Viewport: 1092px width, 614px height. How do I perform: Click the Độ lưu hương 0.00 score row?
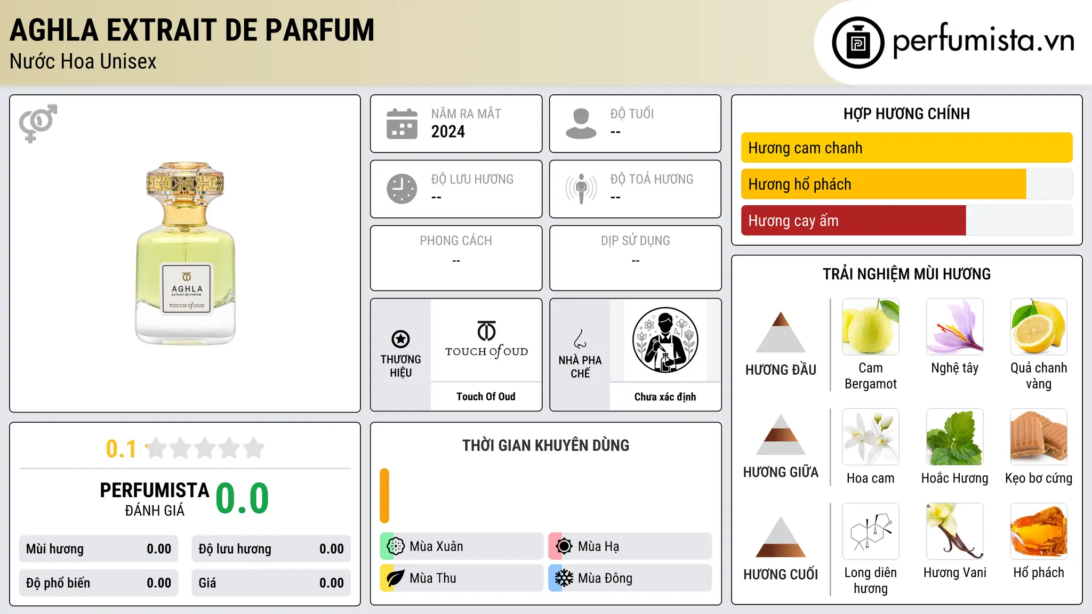click(x=271, y=549)
